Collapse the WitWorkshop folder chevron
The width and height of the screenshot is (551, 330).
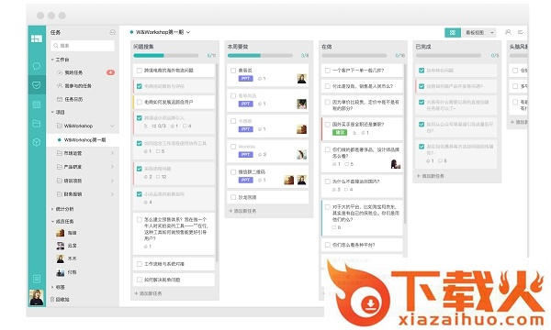point(112,126)
